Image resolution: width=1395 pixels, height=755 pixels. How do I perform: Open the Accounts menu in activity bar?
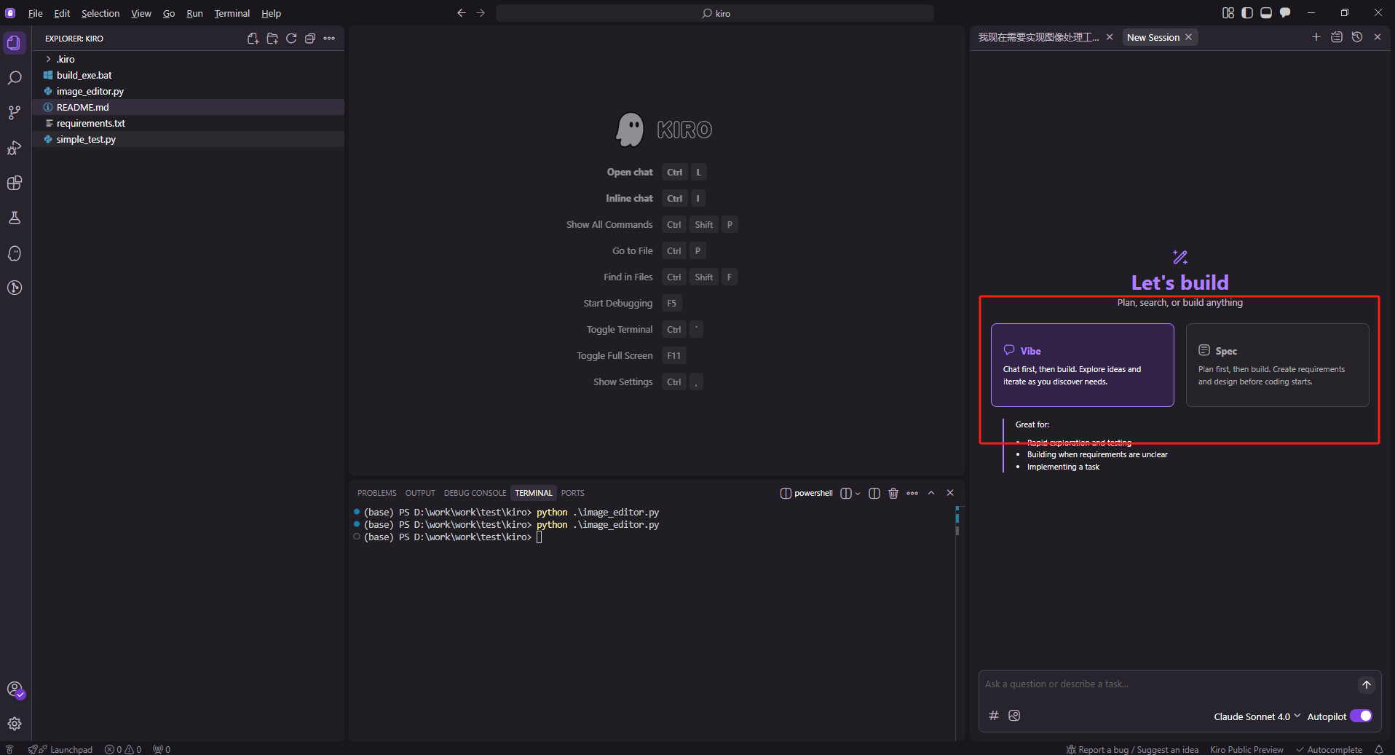(x=15, y=689)
